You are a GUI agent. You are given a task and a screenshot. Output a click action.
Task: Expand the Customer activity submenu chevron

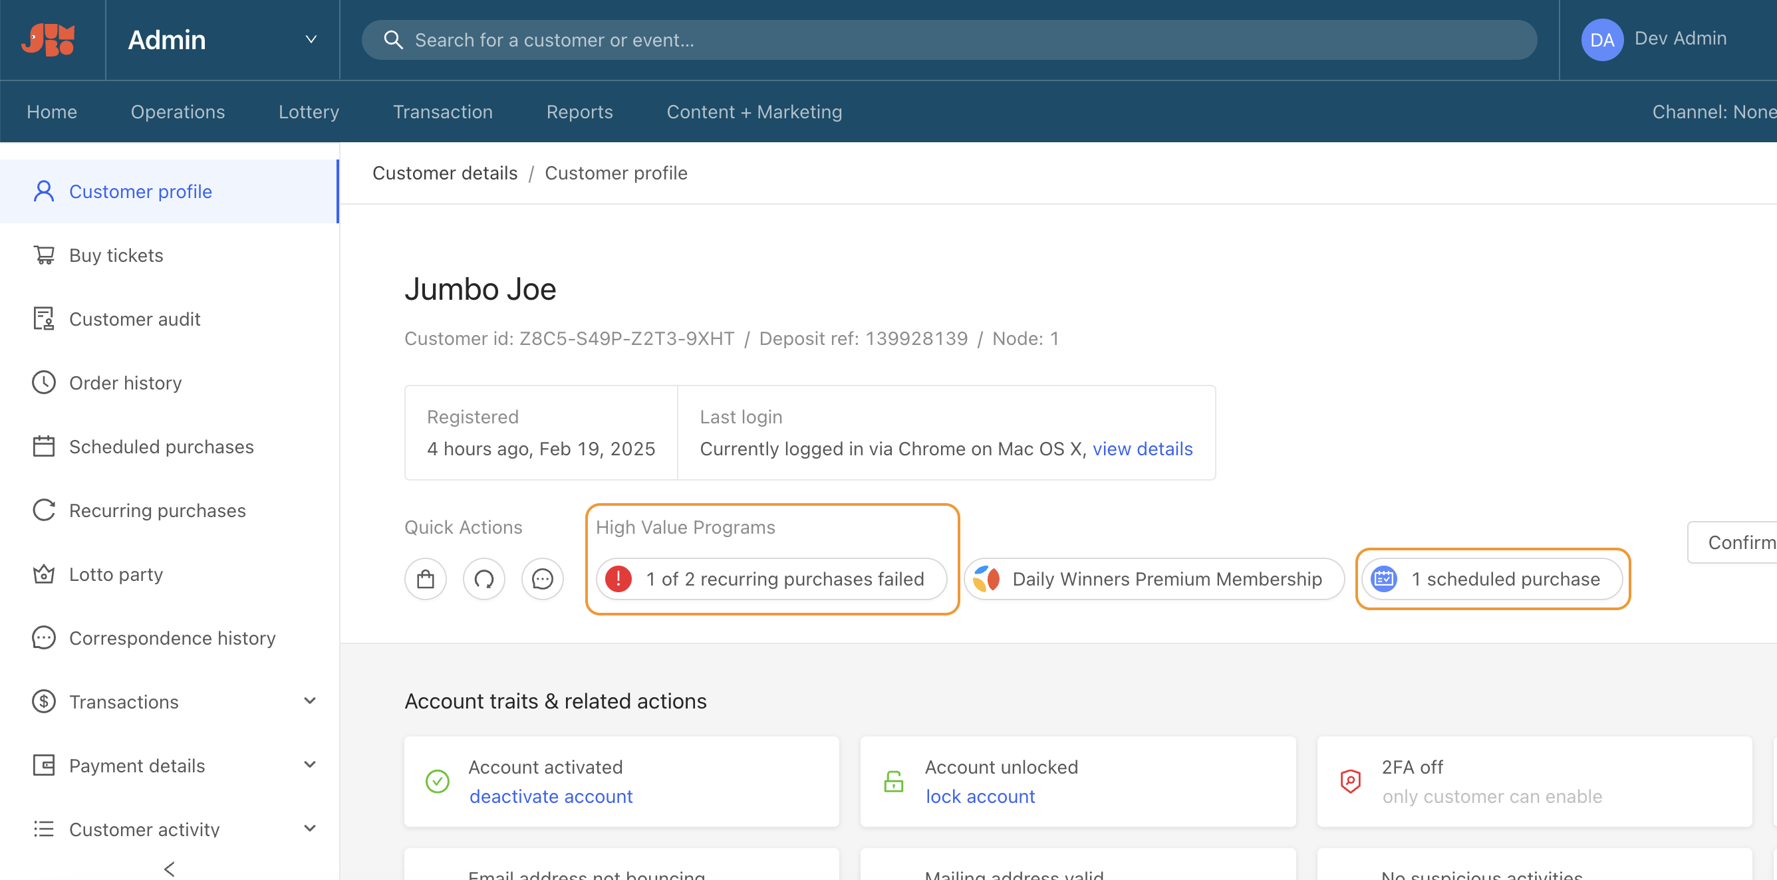310,828
